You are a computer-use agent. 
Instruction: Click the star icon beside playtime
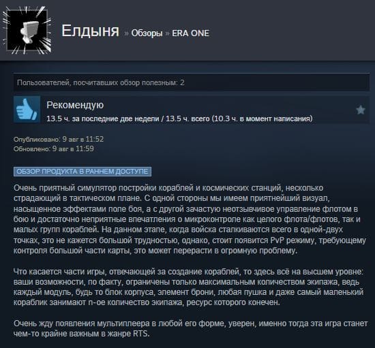(361, 110)
